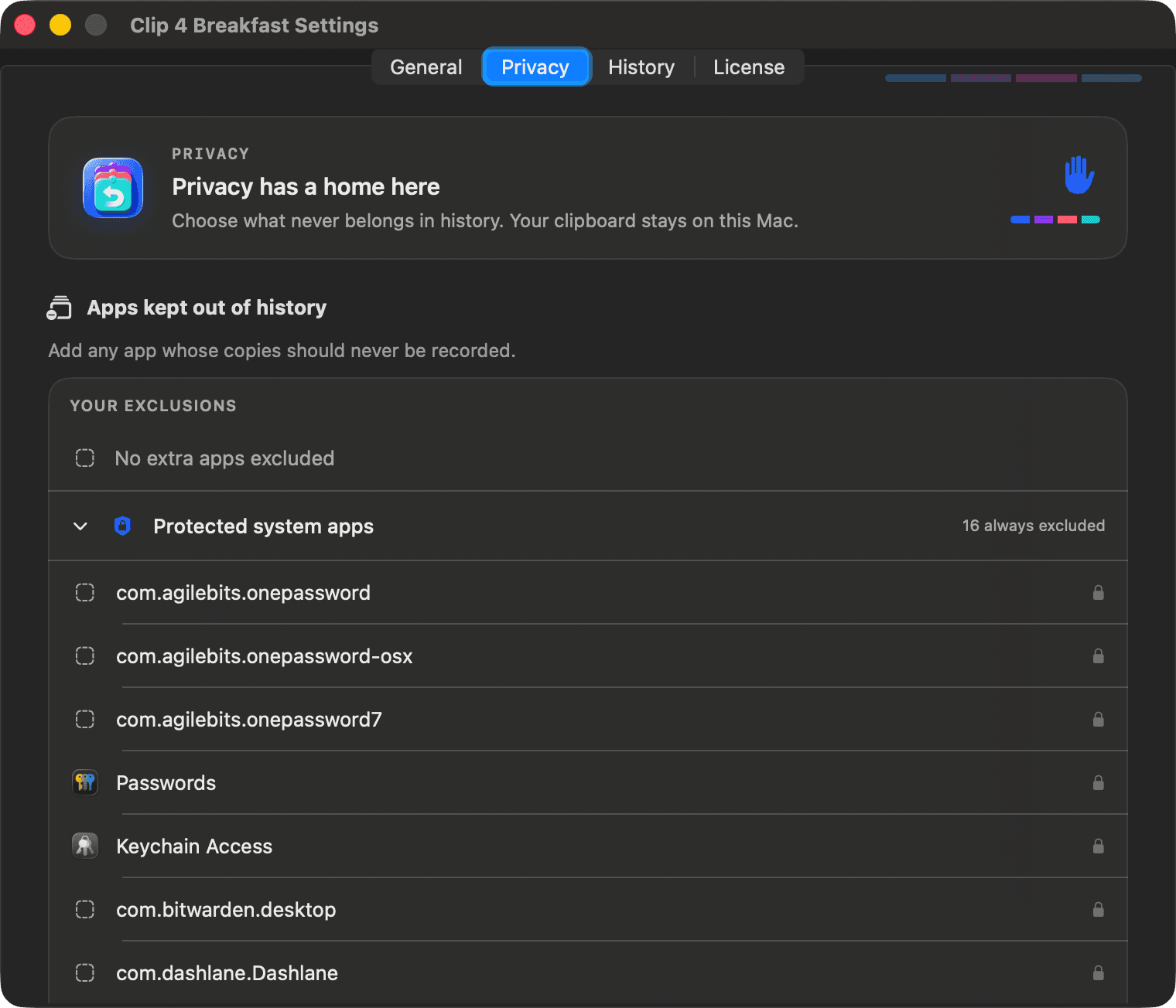The image size is (1176, 1008).
Task: Click the Passwords app keys icon
Action: coord(85,782)
